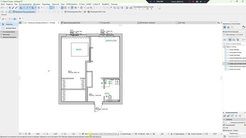This screenshot has width=246, height=138.
Task: Open the rotation angle dropdown arrow
Action: click(x=62, y=134)
